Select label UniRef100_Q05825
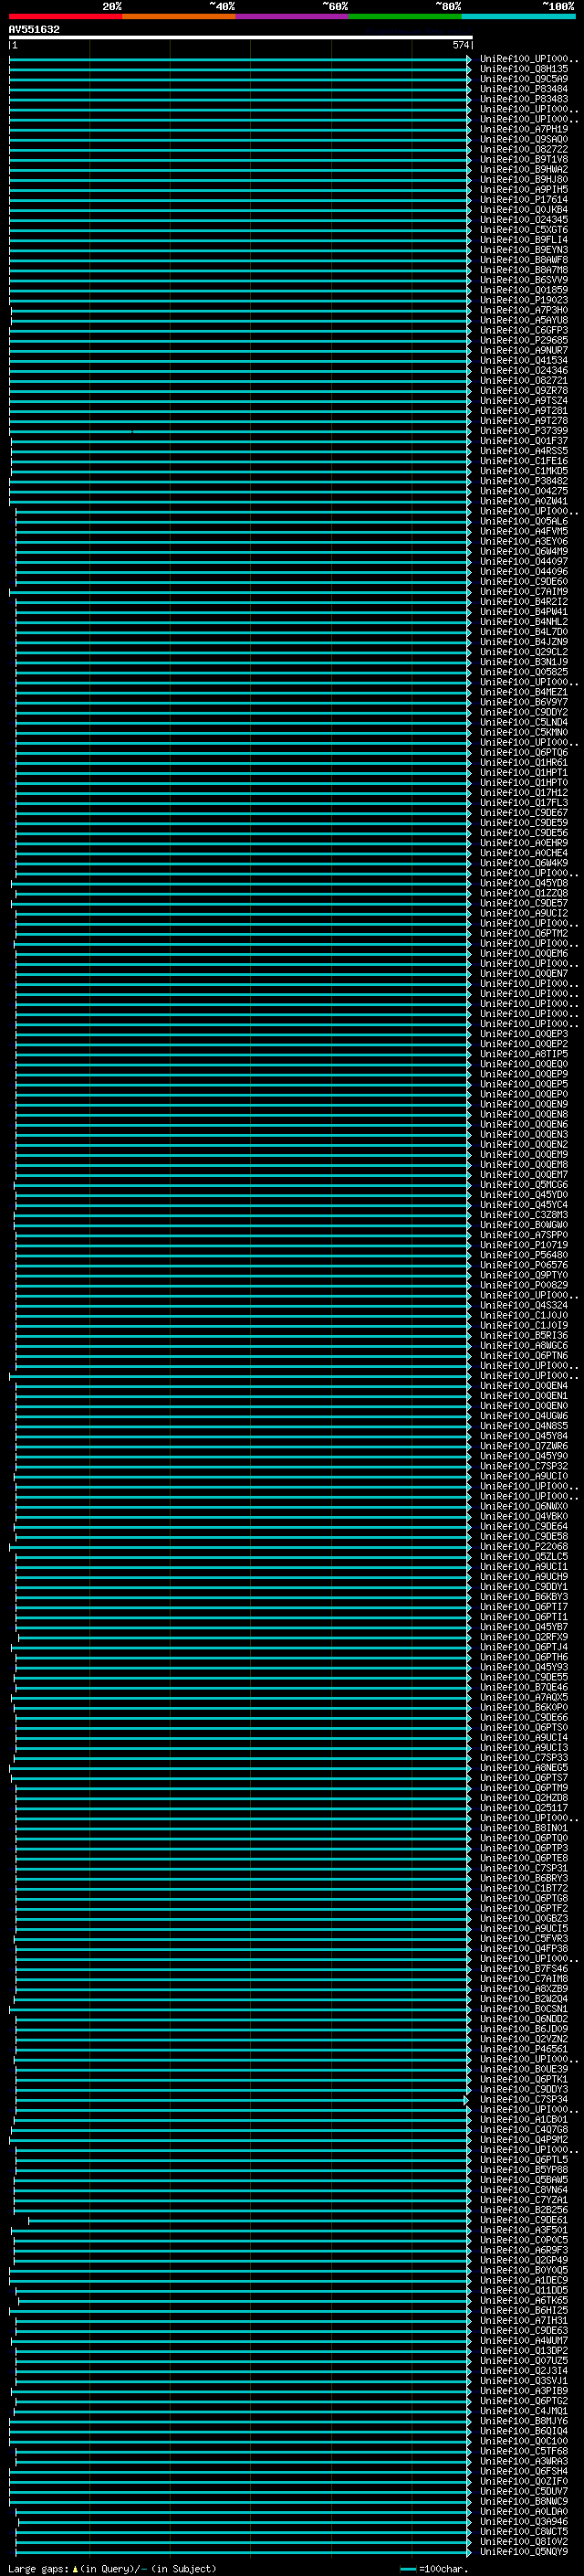The image size is (584, 2576). 524,672
